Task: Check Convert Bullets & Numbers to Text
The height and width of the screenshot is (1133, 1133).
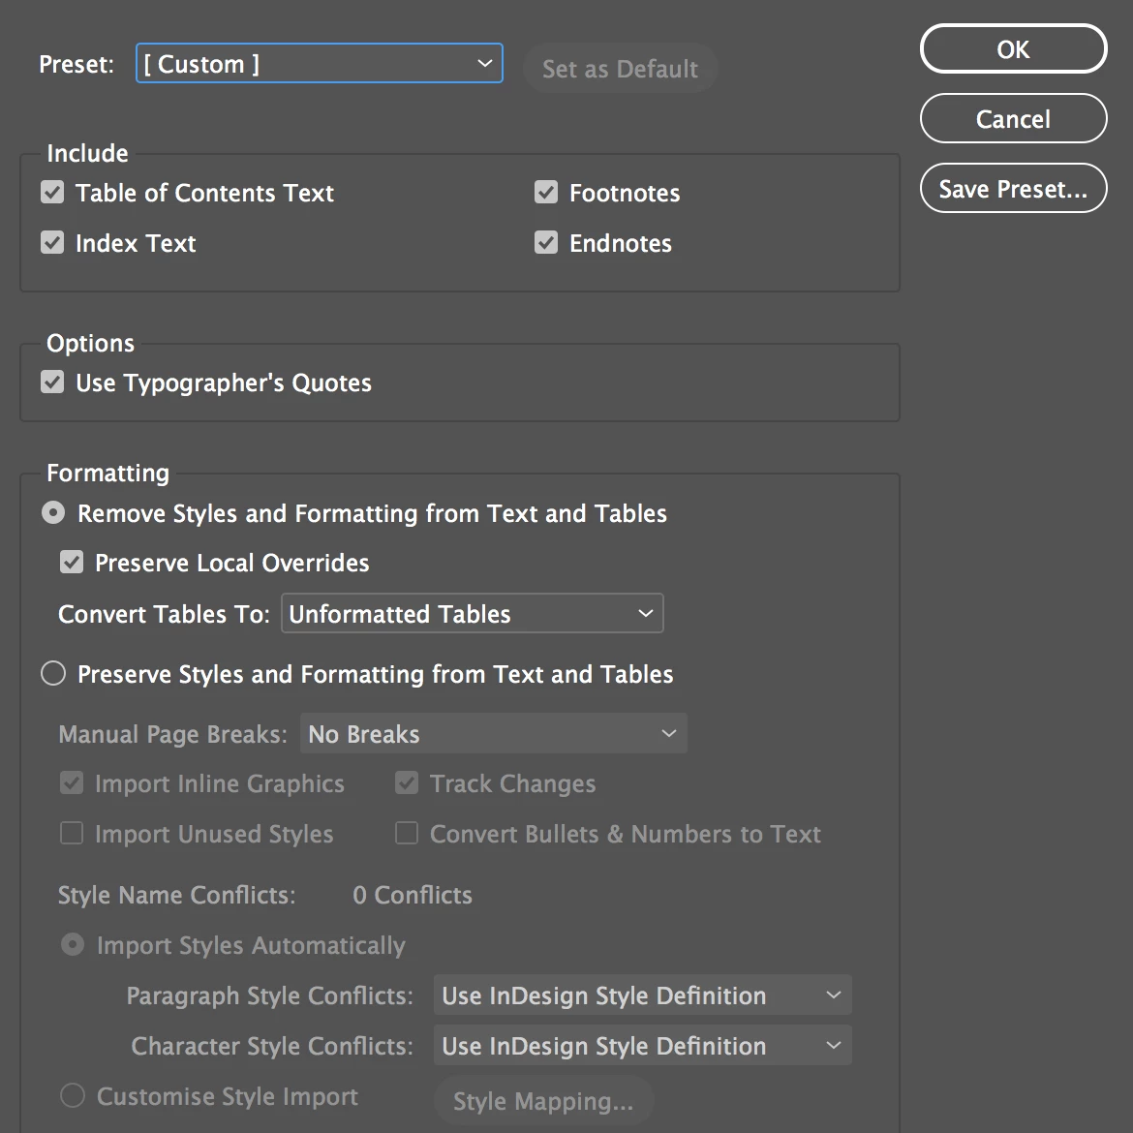Action: [408, 834]
